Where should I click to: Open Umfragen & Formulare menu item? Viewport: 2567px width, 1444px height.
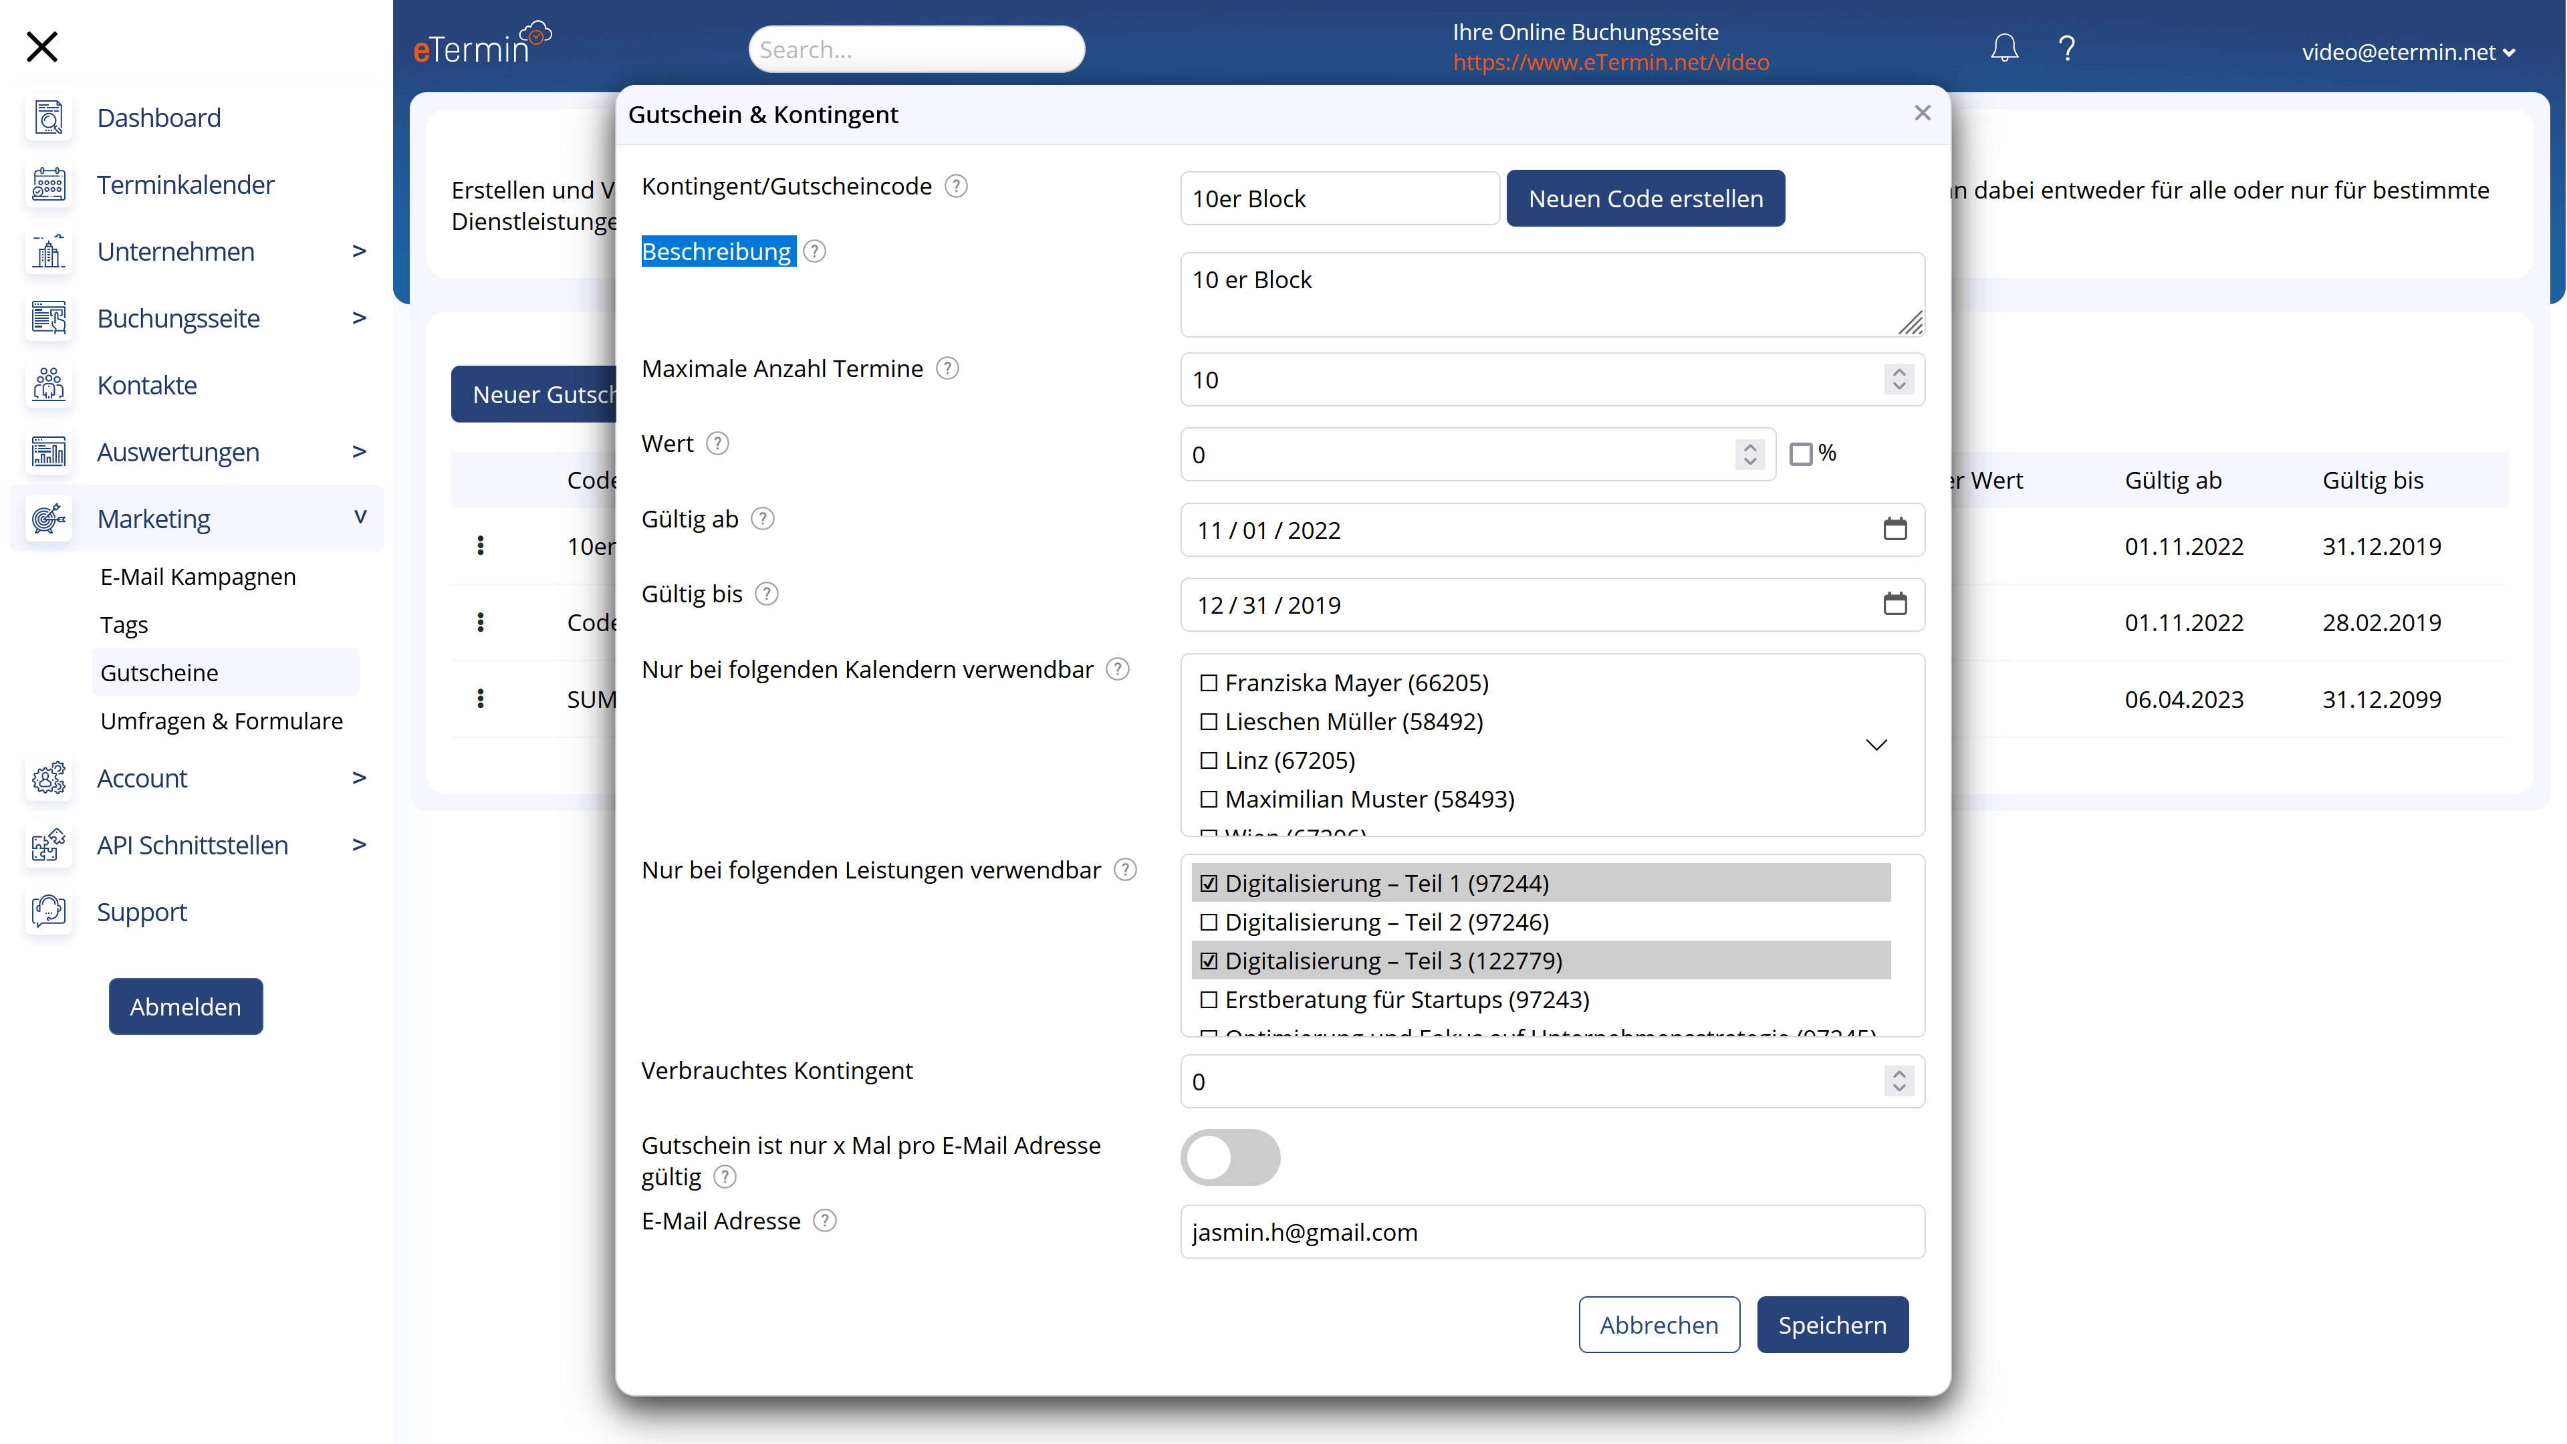tap(221, 721)
